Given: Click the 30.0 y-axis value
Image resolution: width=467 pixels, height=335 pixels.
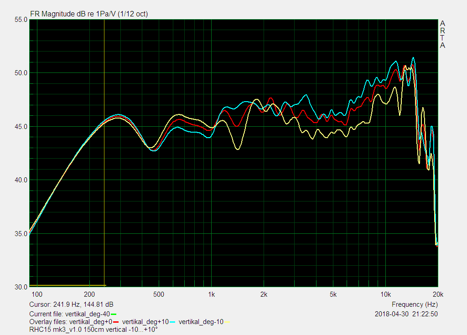Looking at the screenshot, I should [21, 287].
